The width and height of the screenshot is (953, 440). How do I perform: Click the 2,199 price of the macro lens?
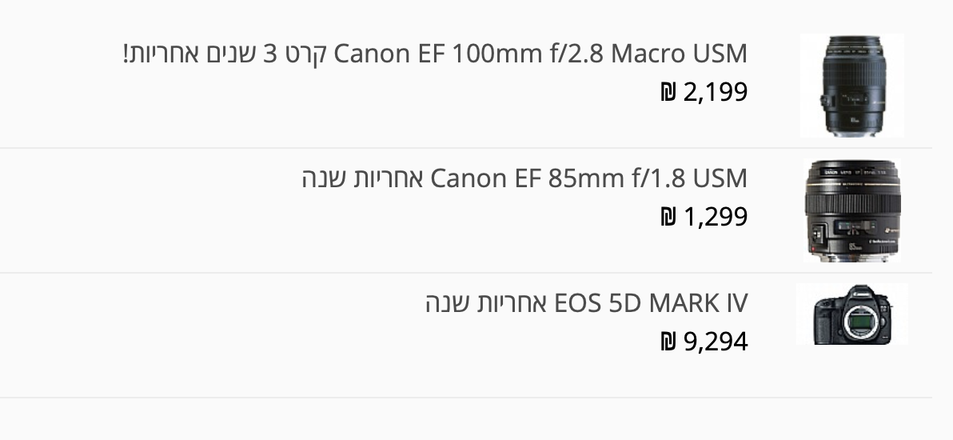(715, 92)
